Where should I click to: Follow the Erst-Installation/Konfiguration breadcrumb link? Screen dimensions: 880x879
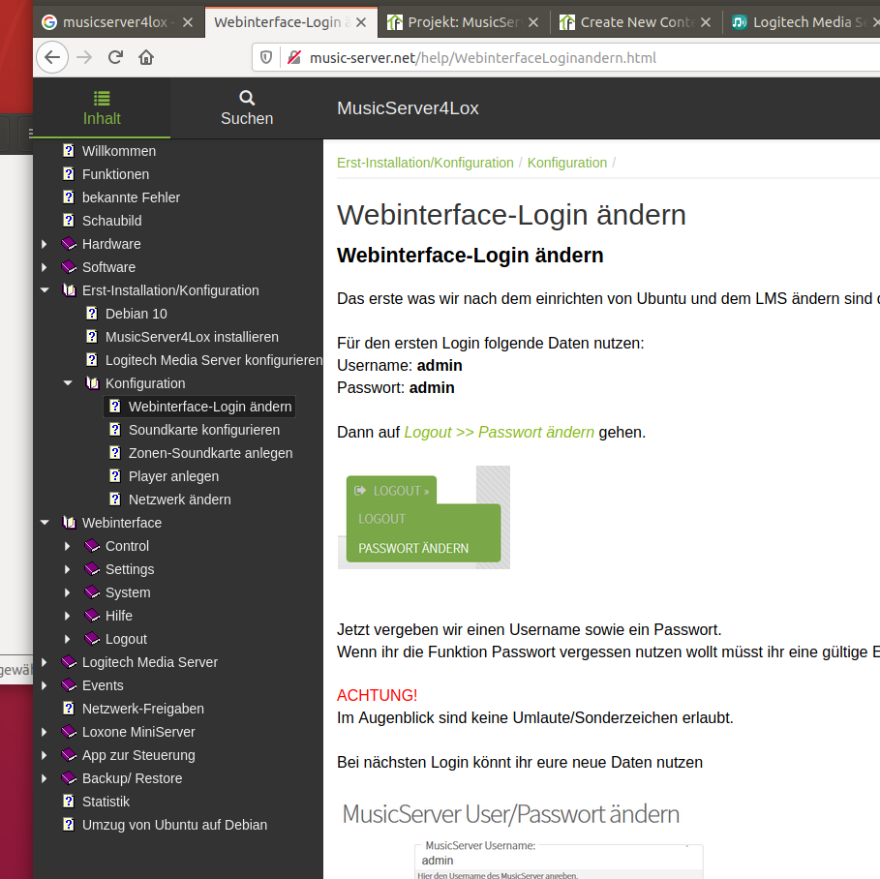tap(425, 163)
